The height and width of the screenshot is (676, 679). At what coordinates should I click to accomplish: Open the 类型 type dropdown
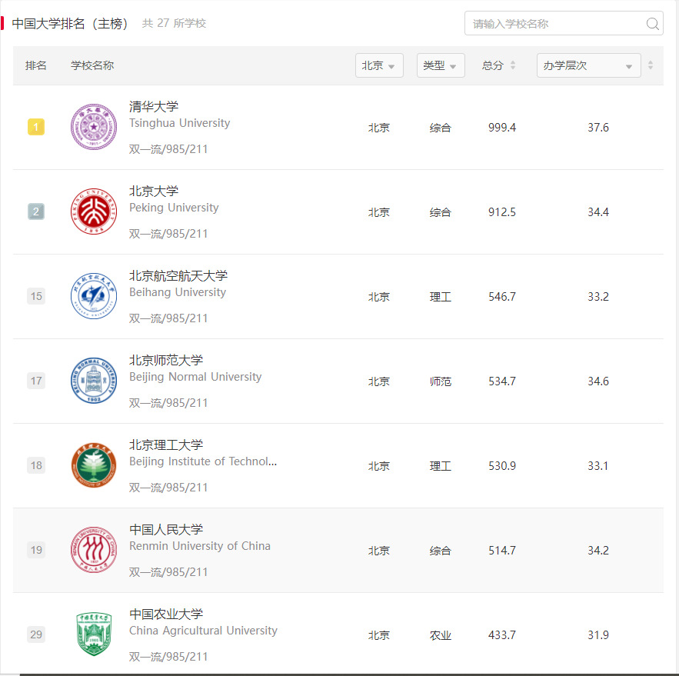[x=441, y=65]
